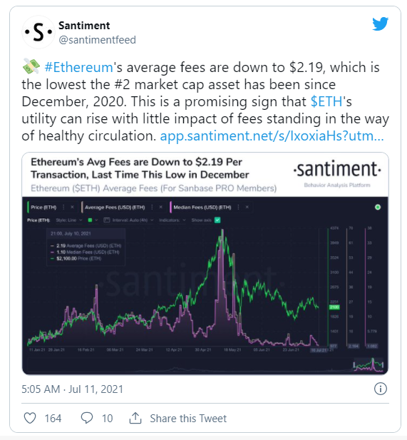The height and width of the screenshot is (440, 407).
Task: Select the Median Fees (USD) (ETH) tab
Action: point(202,207)
